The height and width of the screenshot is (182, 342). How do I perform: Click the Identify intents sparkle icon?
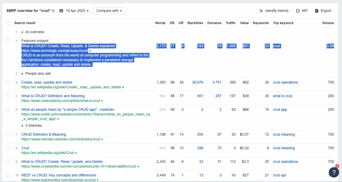coord(261,11)
